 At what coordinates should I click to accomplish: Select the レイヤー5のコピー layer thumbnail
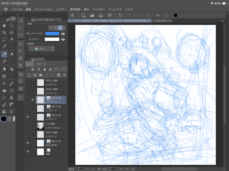pyautogui.click(x=40, y=126)
